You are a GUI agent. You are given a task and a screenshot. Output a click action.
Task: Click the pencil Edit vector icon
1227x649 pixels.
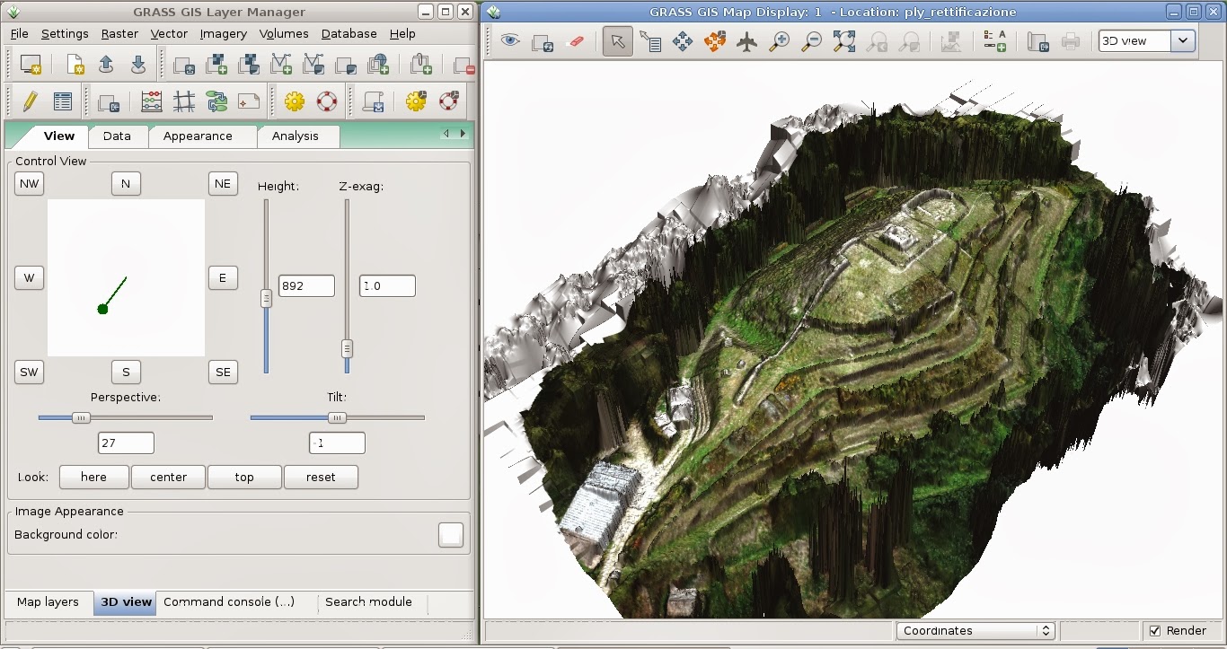30,101
